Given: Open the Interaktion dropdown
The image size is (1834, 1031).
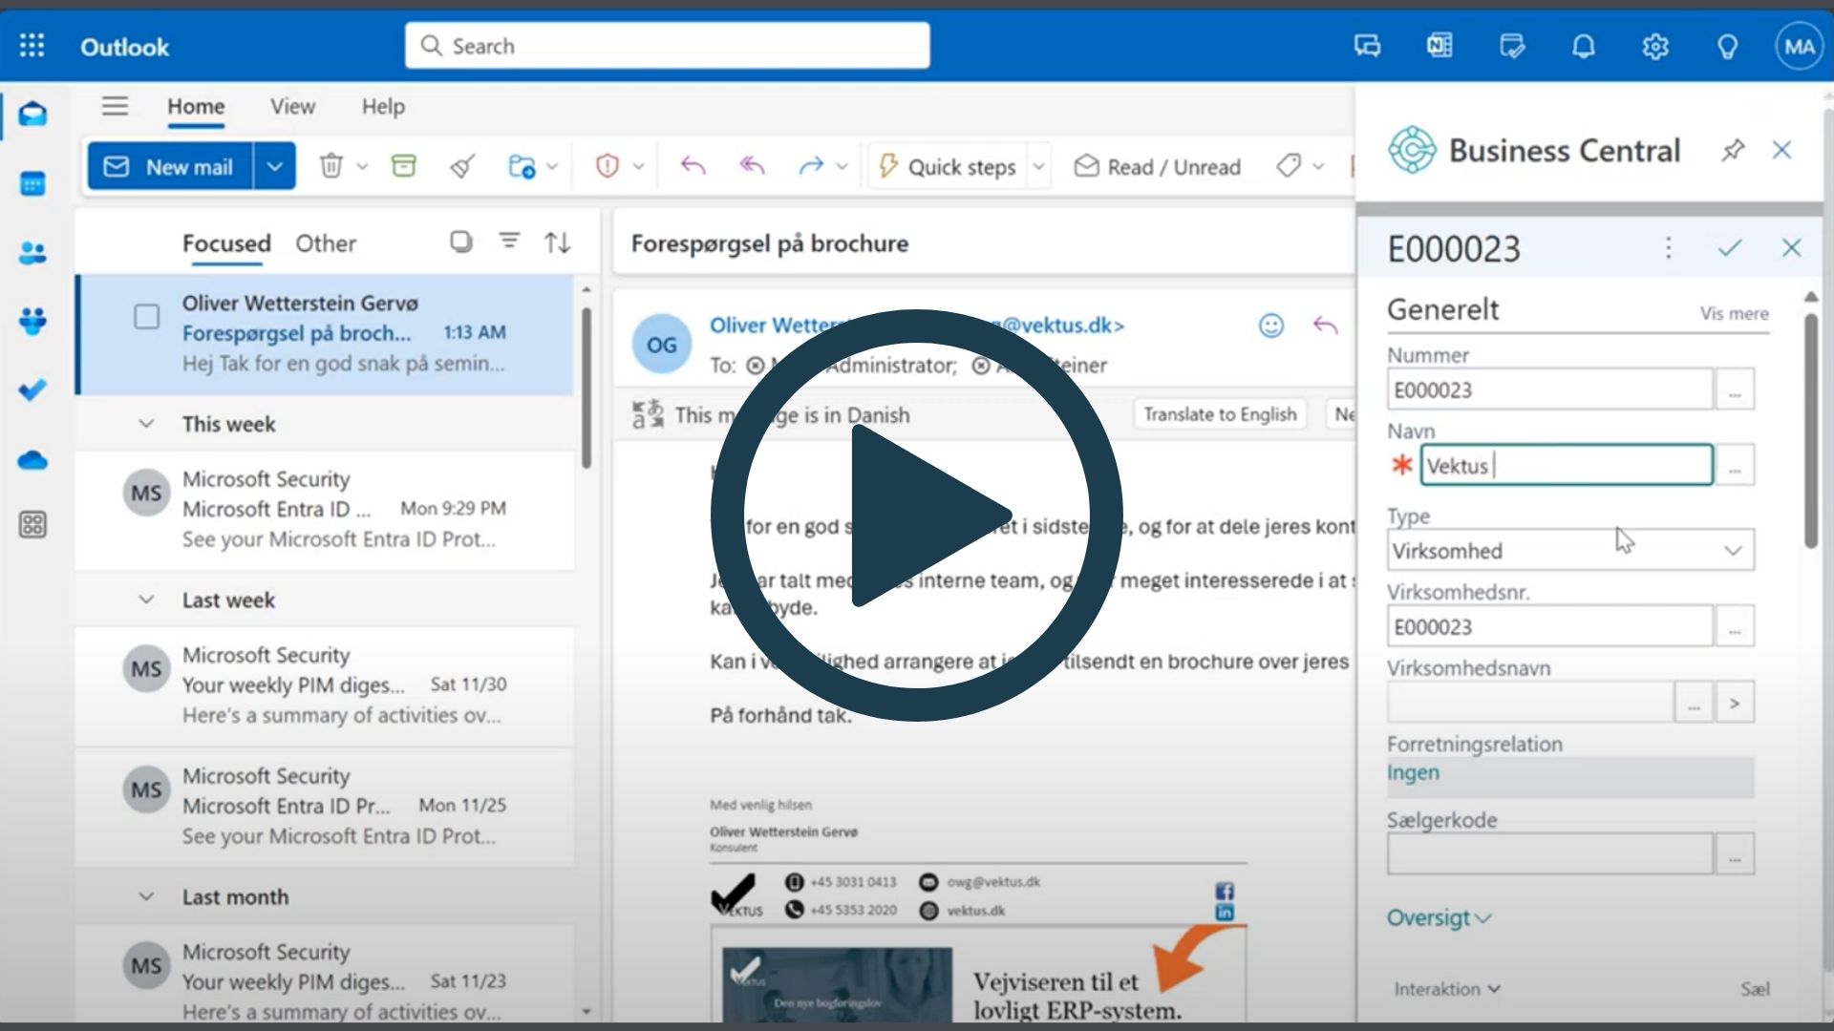Looking at the screenshot, I should 1447,989.
